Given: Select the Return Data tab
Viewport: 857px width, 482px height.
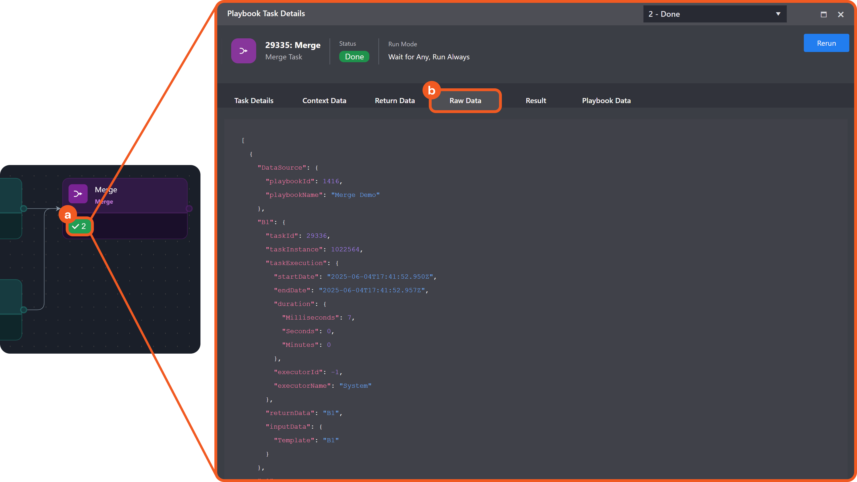Looking at the screenshot, I should coord(395,100).
